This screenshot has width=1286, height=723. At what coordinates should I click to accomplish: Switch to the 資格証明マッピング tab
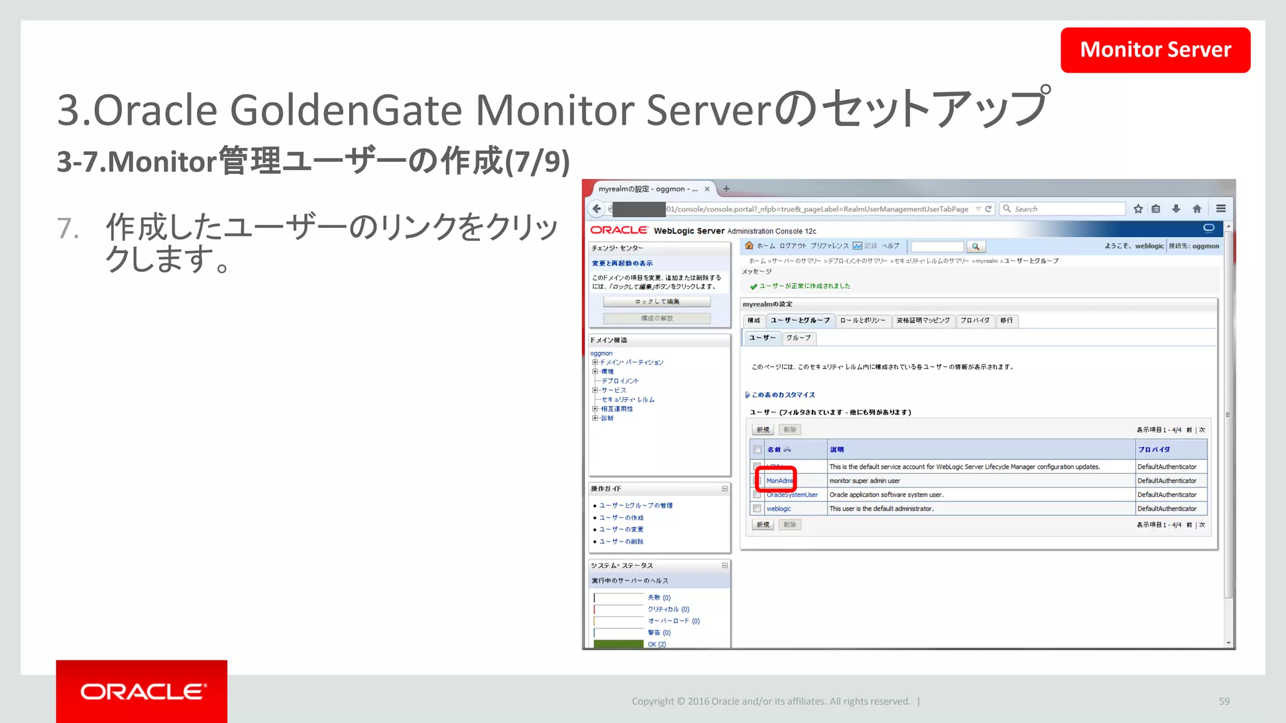tap(923, 321)
